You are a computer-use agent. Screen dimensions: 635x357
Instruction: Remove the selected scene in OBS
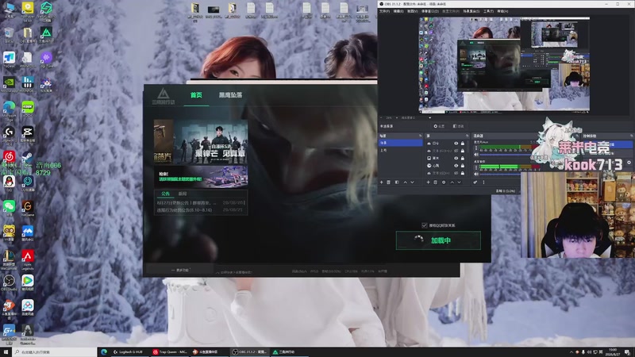pos(388,182)
